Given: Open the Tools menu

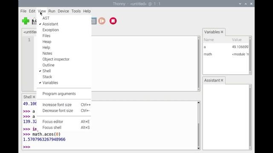Looking at the screenshot, I should point(76,11).
